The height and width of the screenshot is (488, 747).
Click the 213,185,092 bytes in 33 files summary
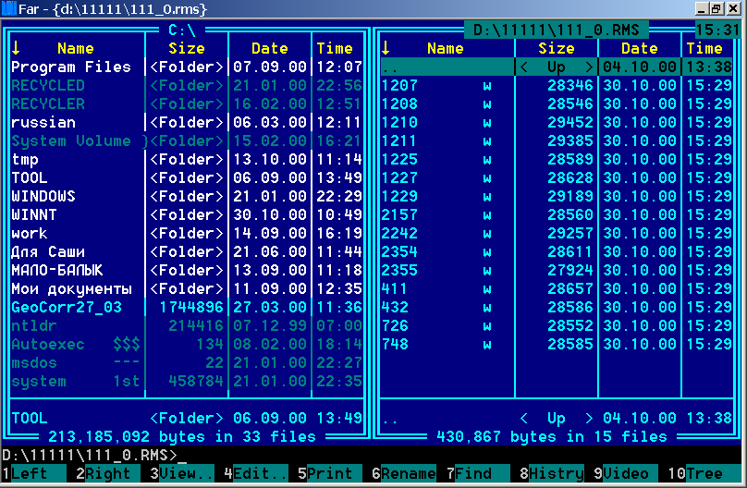tap(181, 436)
